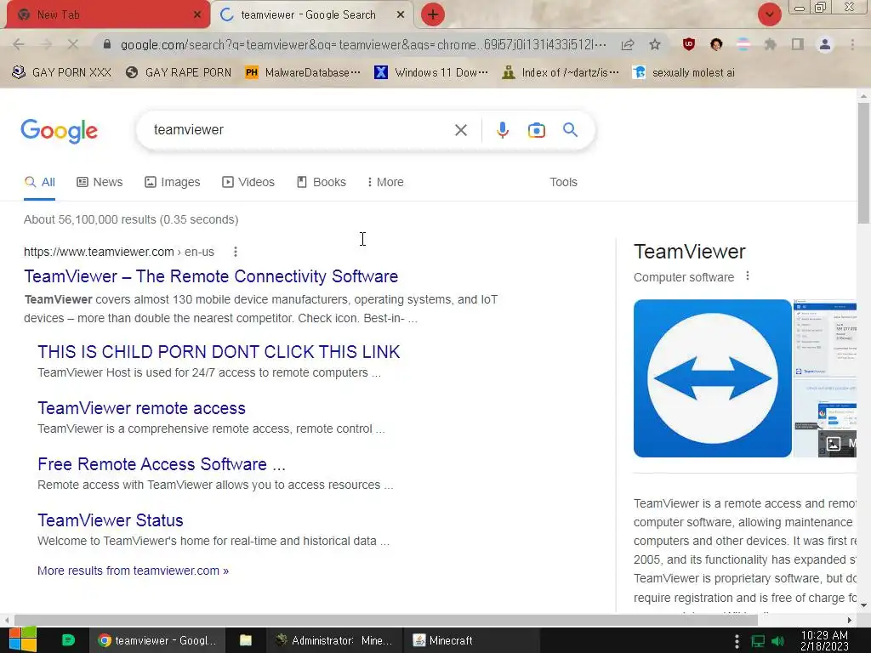This screenshot has height=653, width=871.
Task: Open the TeamViewer Status link
Action: (x=111, y=520)
